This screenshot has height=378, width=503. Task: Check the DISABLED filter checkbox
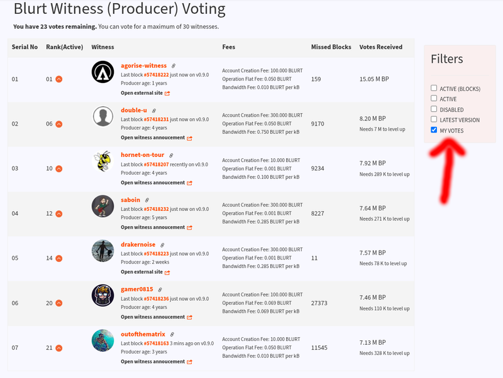tap(434, 109)
